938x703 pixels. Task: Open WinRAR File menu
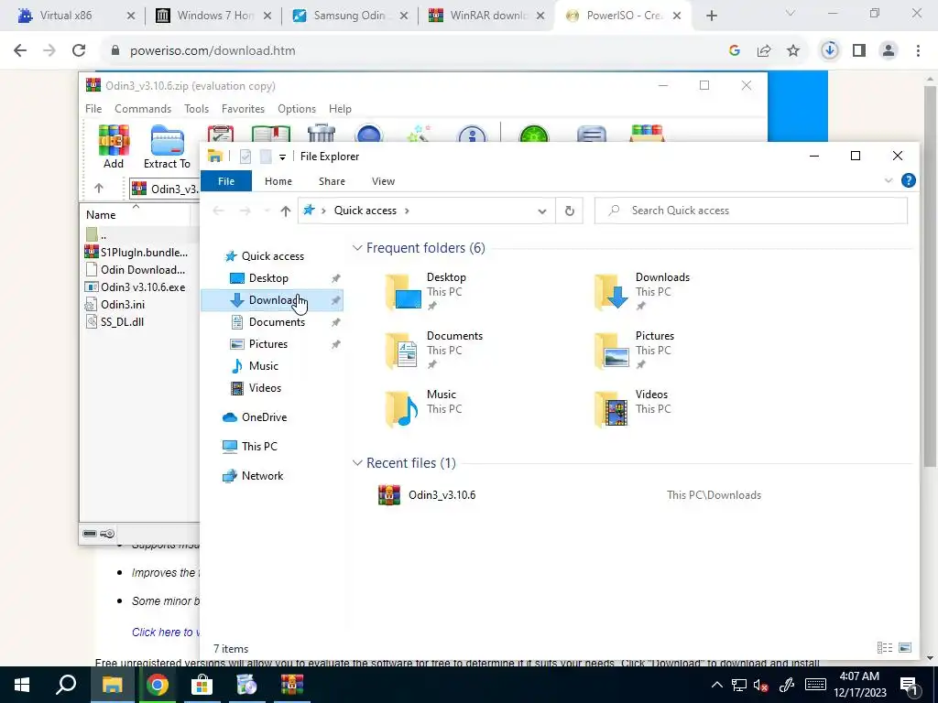(x=93, y=109)
